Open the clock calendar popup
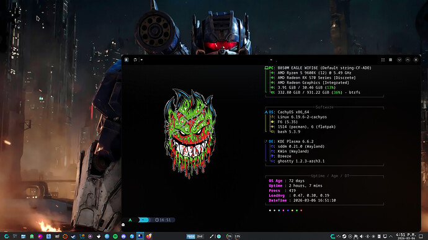428x240 pixels. [x=406, y=236]
